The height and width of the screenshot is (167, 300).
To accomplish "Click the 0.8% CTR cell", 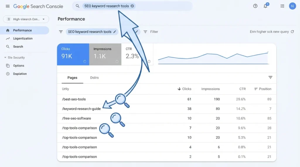I will (242, 147).
